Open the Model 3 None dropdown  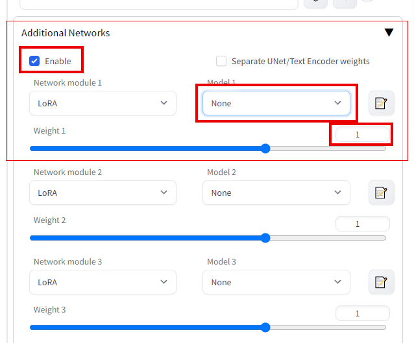pos(276,282)
